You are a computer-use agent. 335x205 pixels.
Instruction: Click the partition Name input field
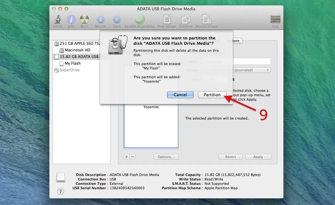[x=251, y=61]
